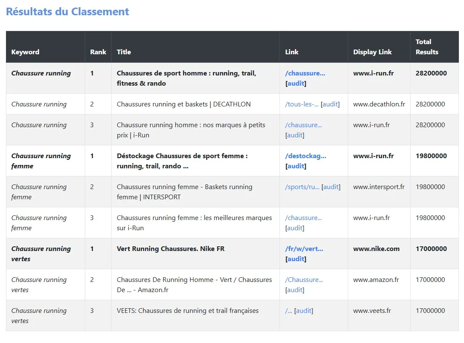The width and height of the screenshot is (464, 343).
Task: Click the Keyword column header
Action: click(x=25, y=52)
